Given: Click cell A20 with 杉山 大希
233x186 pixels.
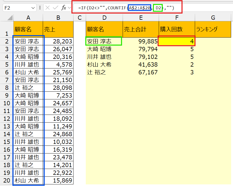Looking at the screenshot, I should 28,180.
